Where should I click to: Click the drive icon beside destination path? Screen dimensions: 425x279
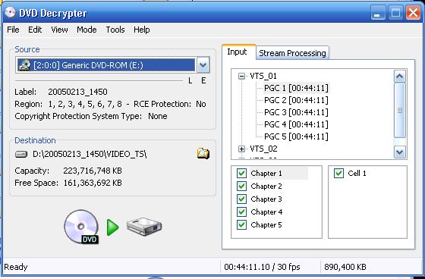[x=21, y=155]
